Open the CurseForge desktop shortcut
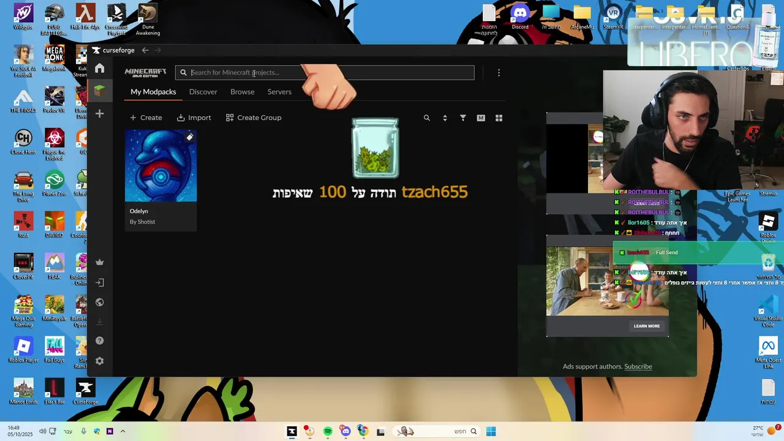 pos(85,392)
